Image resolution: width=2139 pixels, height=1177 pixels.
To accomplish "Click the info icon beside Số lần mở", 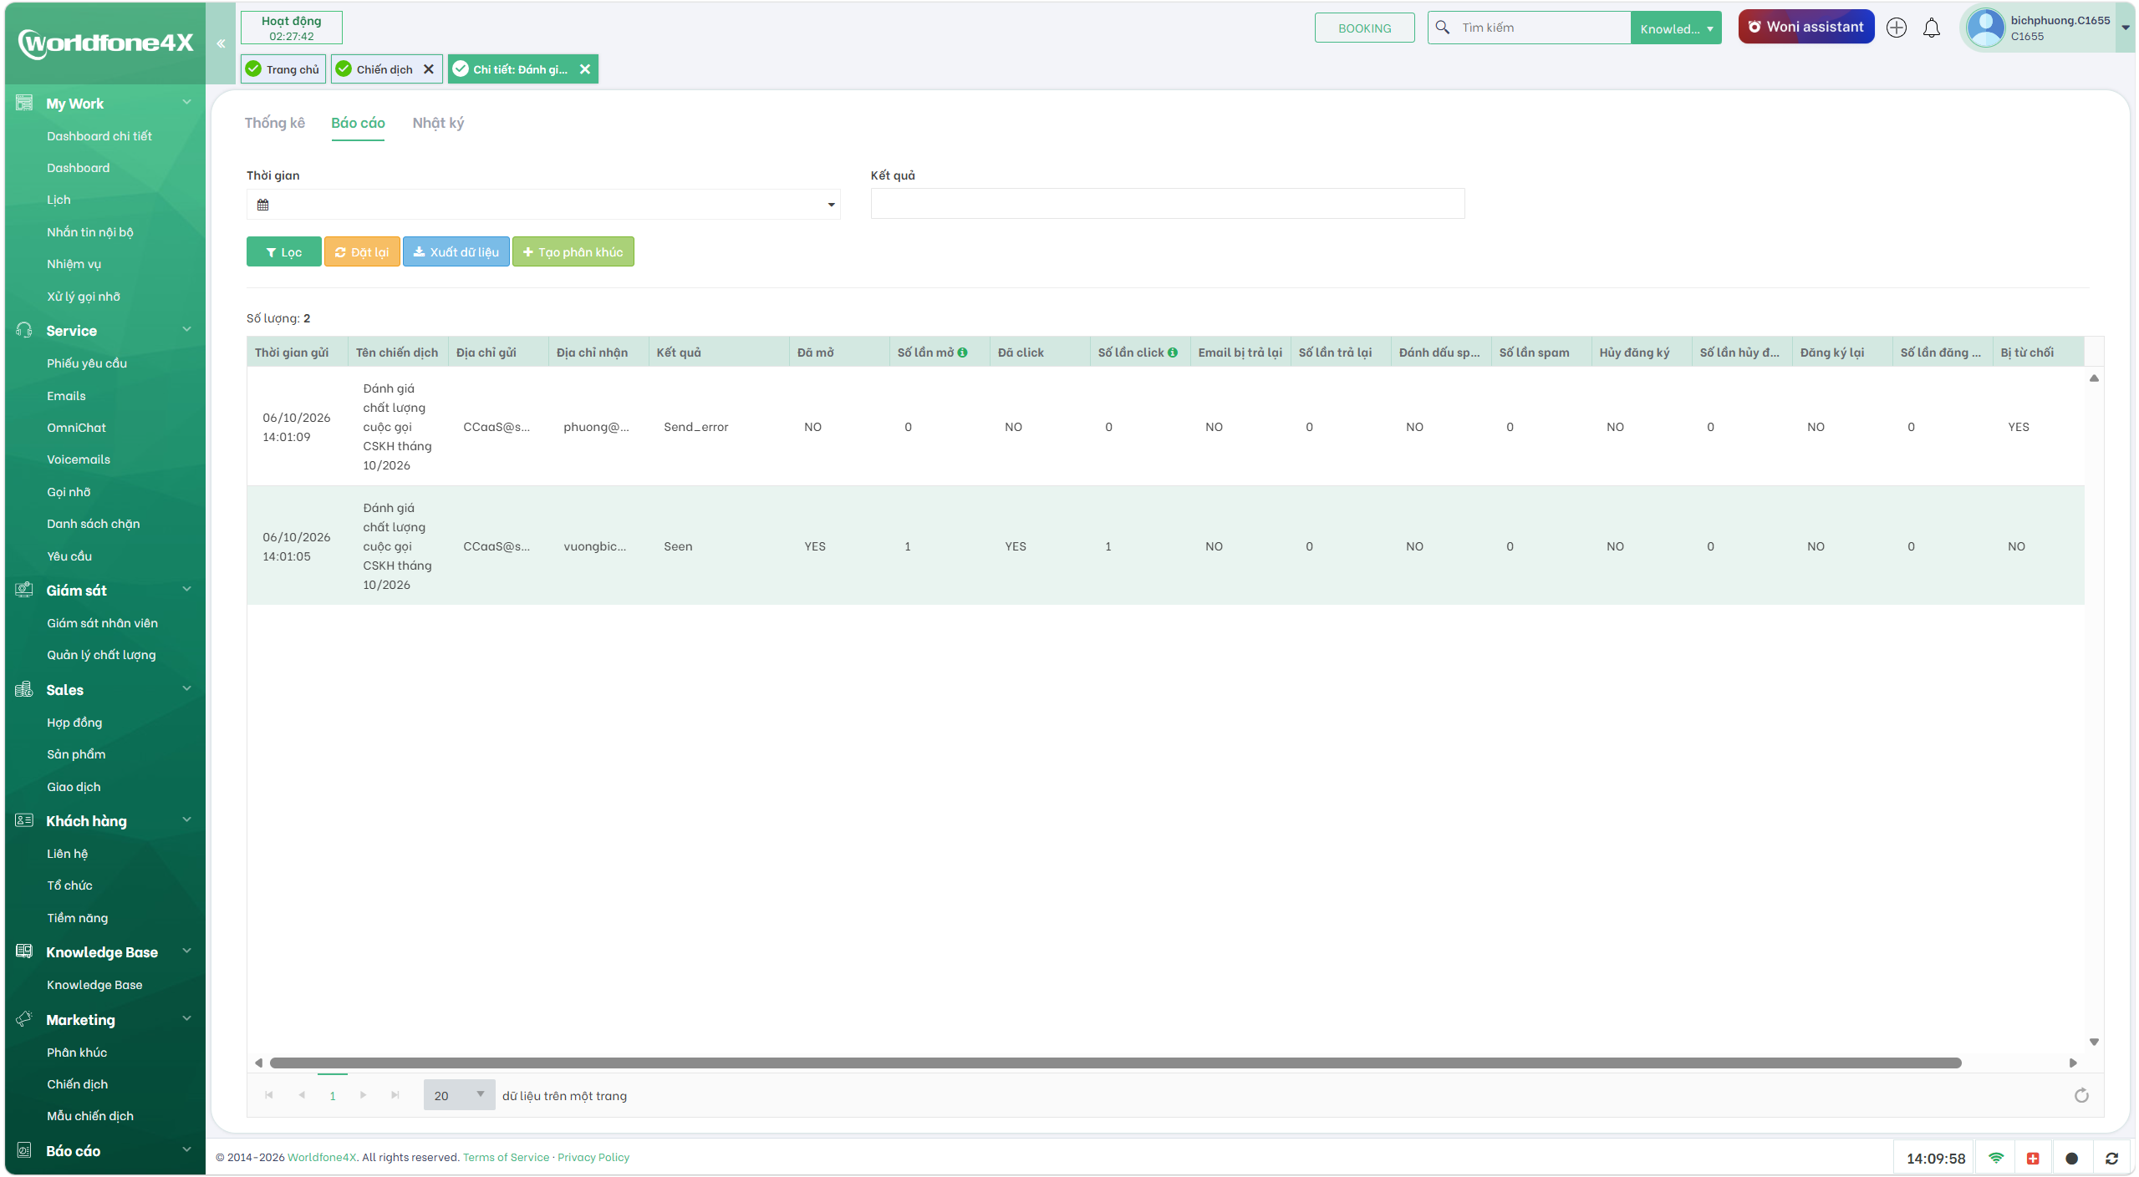I will (963, 353).
